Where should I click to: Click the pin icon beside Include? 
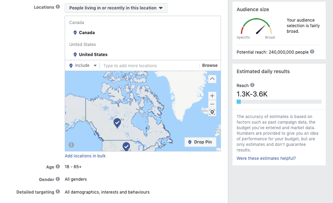tap(71, 66)
